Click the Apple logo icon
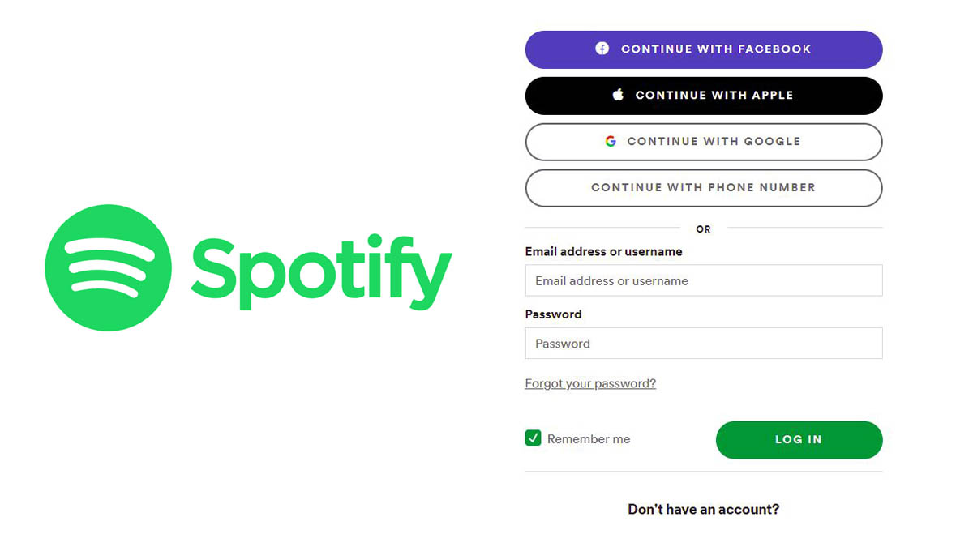The height and width of the screenshot is (547, 973). 618,95
